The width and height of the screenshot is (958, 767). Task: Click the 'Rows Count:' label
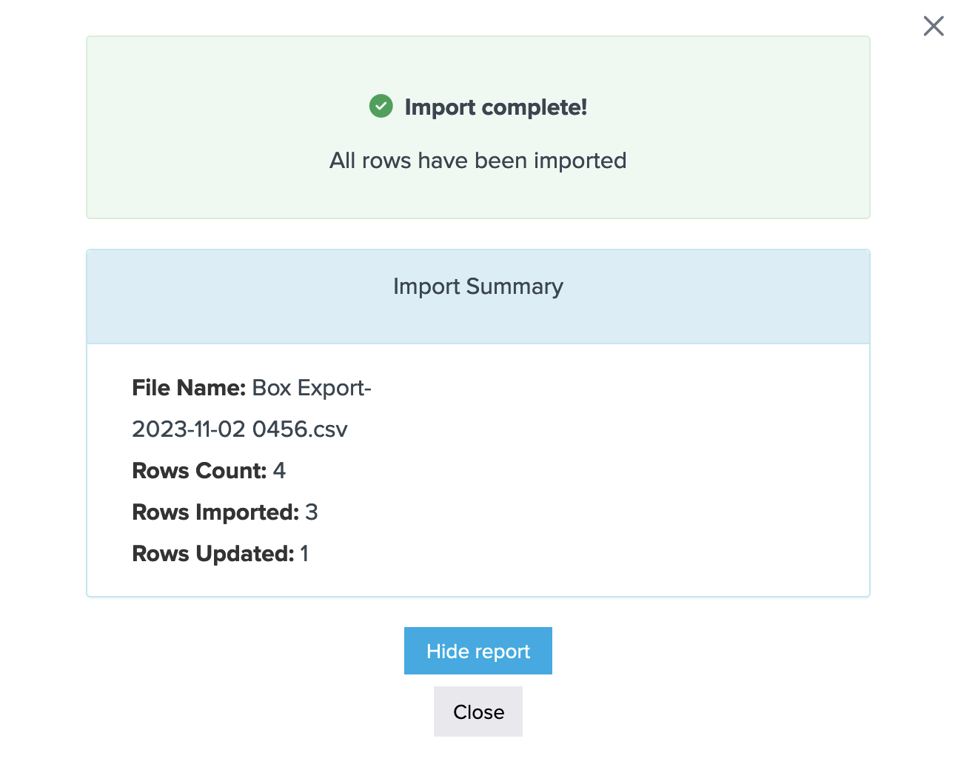click(x=198, y=471)
